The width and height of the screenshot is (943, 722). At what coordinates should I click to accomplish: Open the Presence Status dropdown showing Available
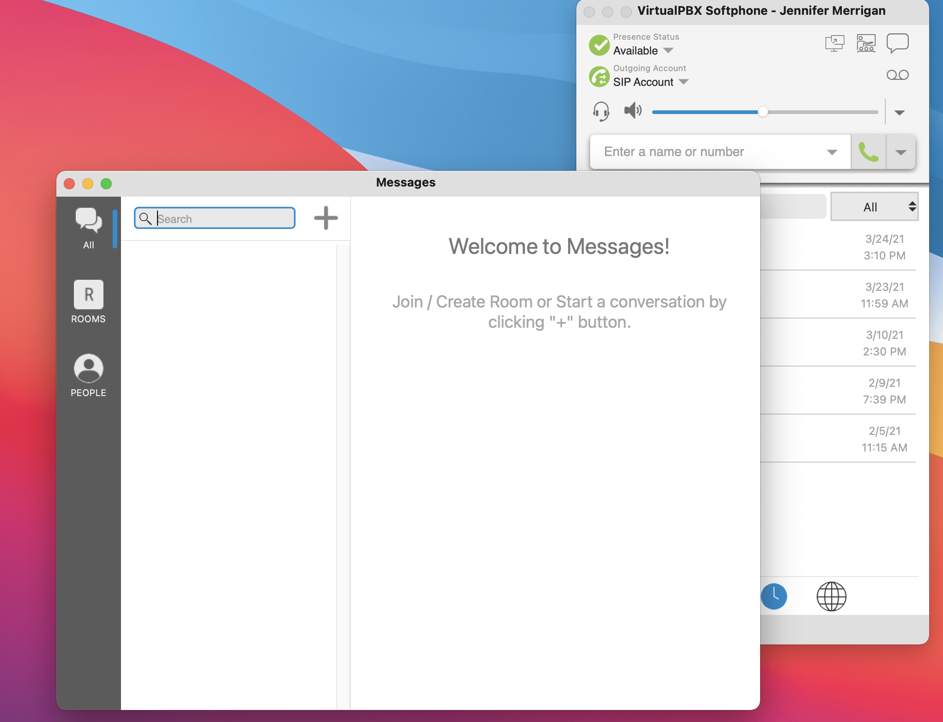(x=643, y=50)
